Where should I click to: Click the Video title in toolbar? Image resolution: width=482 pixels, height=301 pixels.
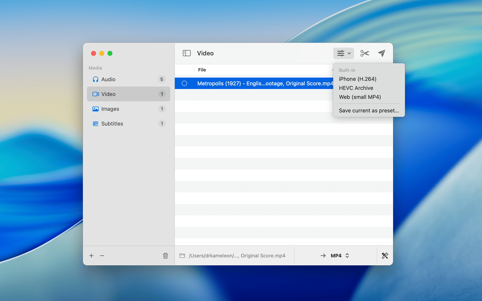click(205, 53)
